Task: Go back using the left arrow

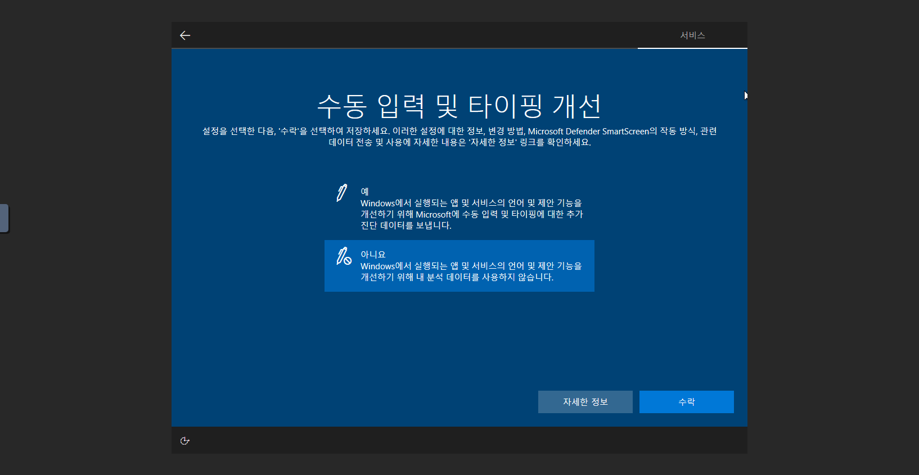Action: (x=185, y=35)
